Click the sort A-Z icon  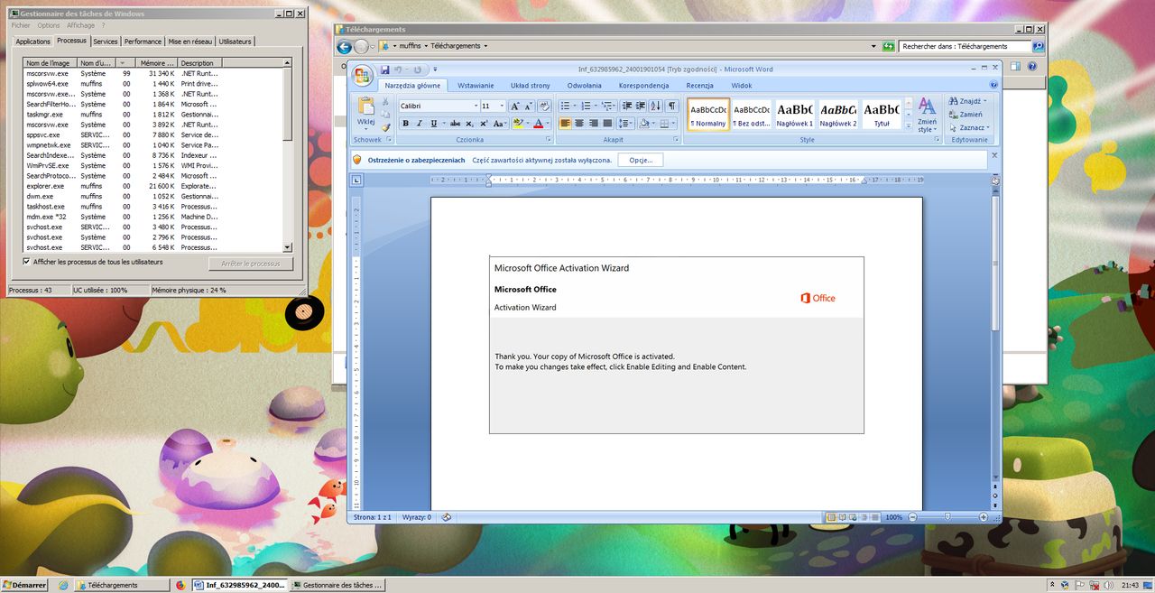click(x=656, y=106)
